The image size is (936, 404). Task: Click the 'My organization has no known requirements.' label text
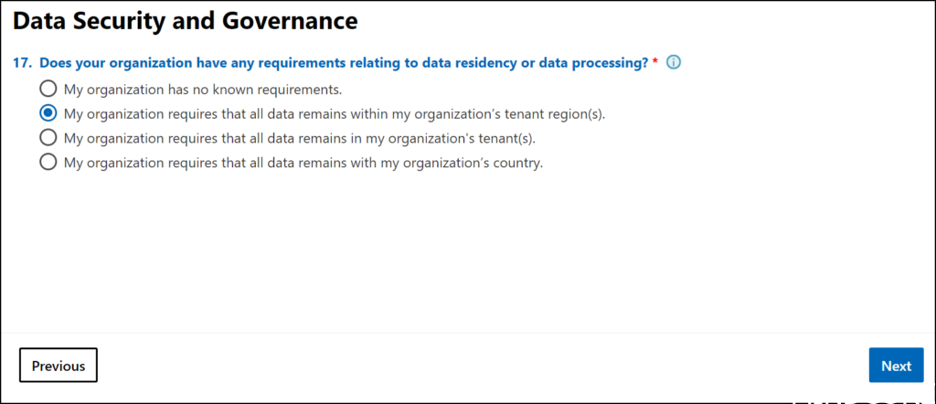[202, 90]
